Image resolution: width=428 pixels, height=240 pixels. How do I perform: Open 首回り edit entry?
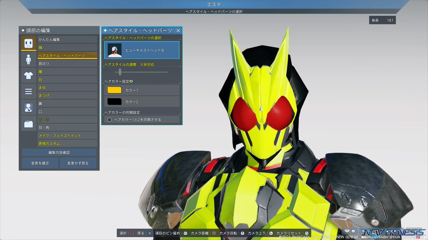point(67,64)
